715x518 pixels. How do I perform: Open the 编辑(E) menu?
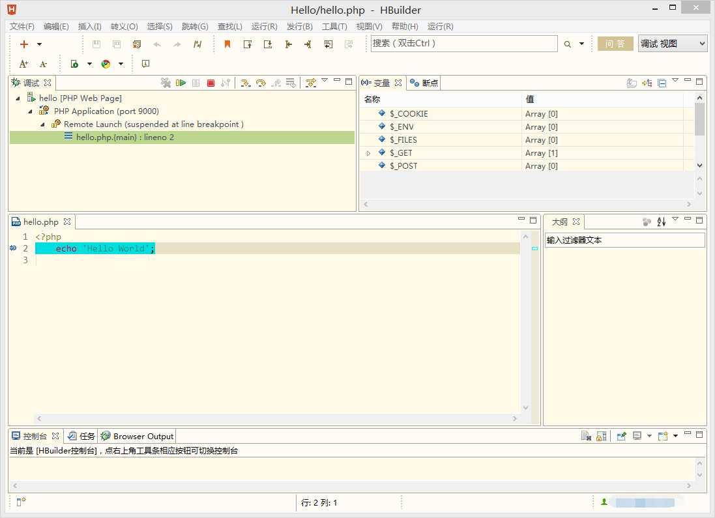click(56, 27)
